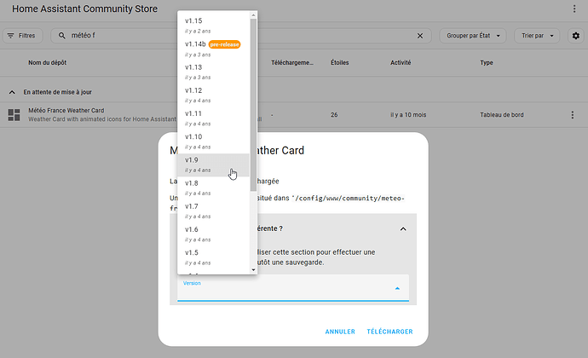The height and width of the screenshot is (358, 588).
Task: Sort by Activité column header
Action: coord(401,63)
